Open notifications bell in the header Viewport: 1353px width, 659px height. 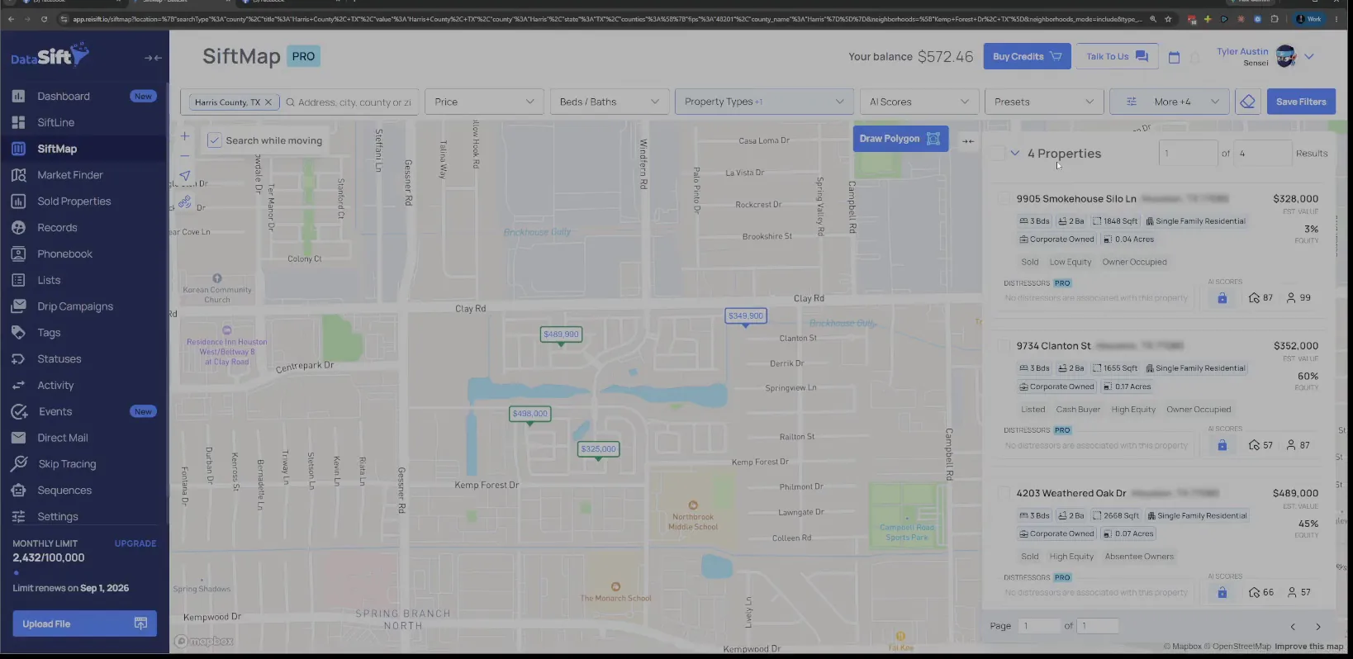[1195, 57]
